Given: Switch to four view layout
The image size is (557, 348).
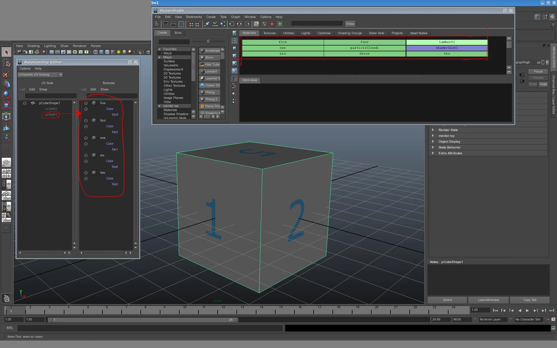Looking at the screenshot, I should [x=6, y=173].
